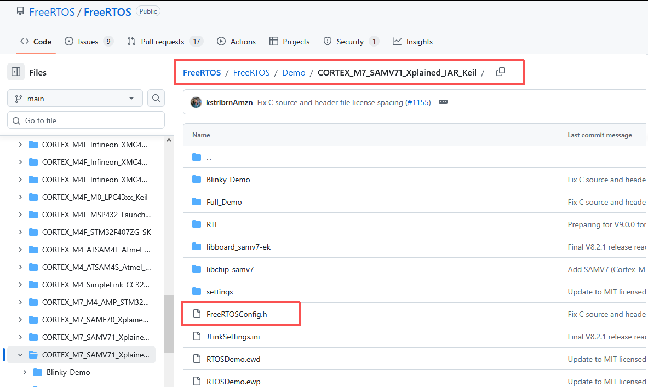Open the JLinkSettings.ini file
The image size is (648, 387).
pos(233,336)
